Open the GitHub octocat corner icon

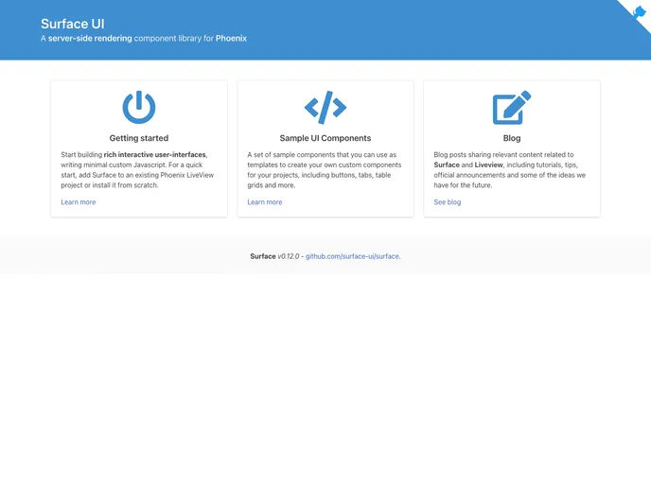coord(639,11)
